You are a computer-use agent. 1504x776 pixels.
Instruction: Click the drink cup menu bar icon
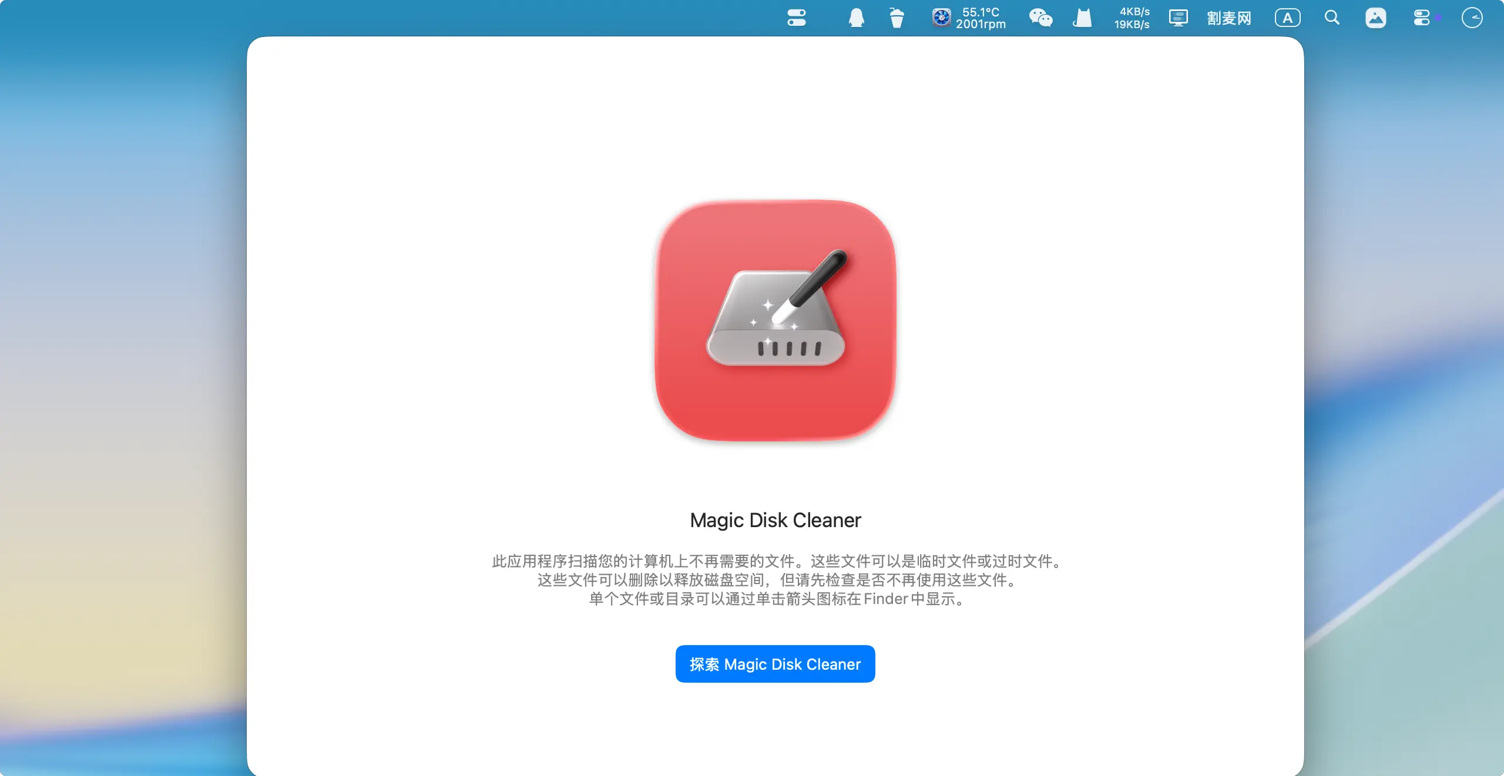(x=897, y=18)
